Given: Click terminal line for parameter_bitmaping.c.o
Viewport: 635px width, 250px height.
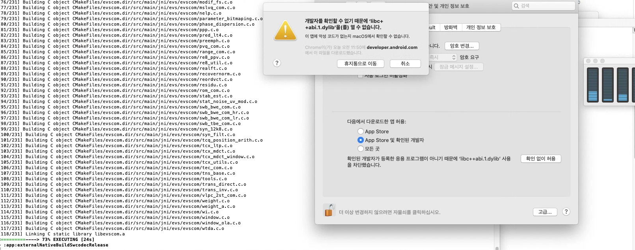Looking at the screenshot, I should 132,19.
